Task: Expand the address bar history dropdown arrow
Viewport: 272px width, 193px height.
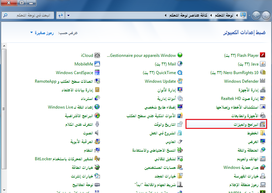Action: coord(68,16)
